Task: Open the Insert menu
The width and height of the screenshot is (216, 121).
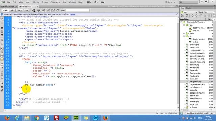Action: click(x=28, y=2)
